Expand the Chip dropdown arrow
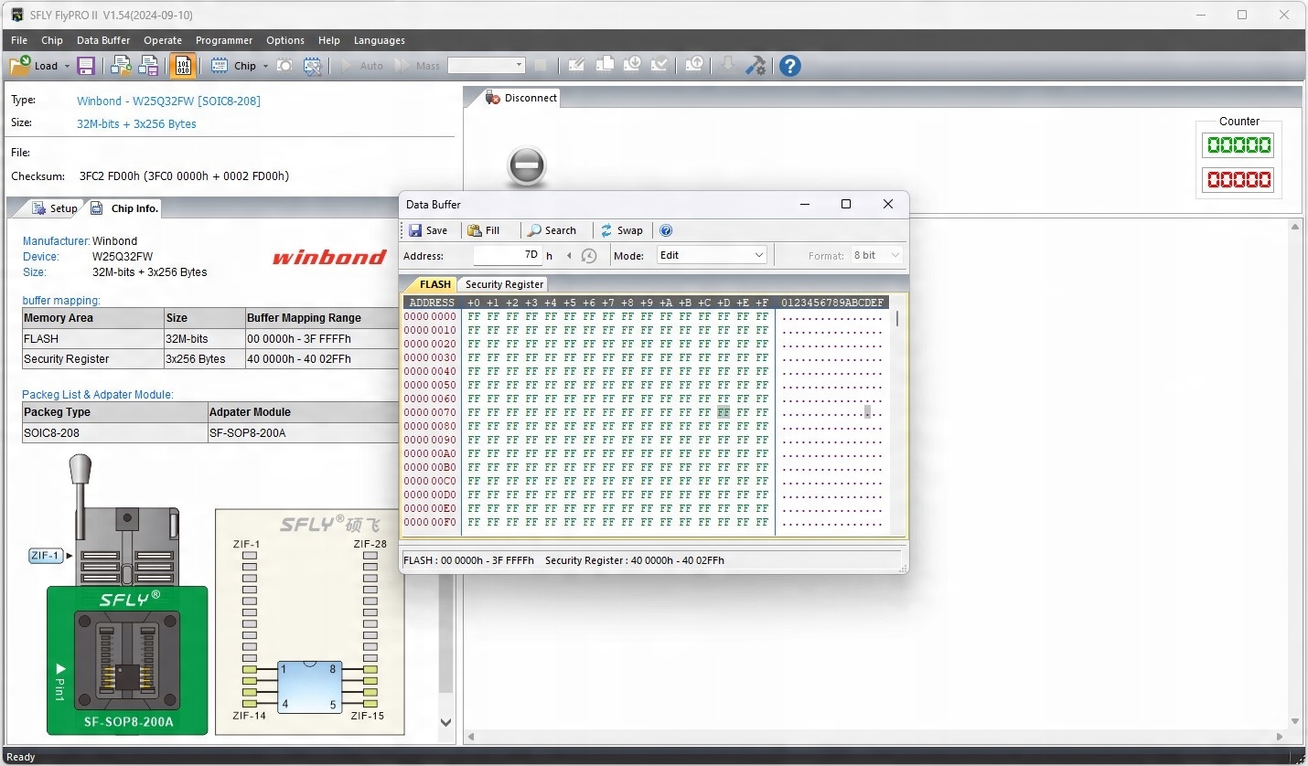This screenshot has height=766, width=1308. pos(265,66)
